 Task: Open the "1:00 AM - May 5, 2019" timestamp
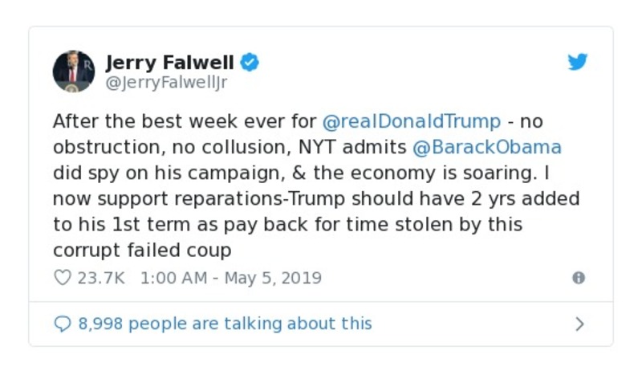(x=230, y=278)
